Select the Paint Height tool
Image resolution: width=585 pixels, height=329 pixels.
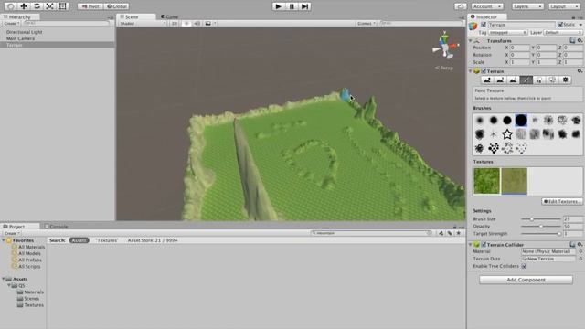(x=500, y=80)
